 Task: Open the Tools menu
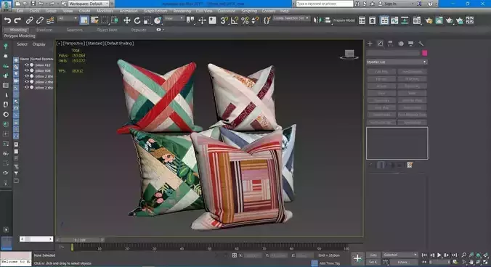(x=34, y=11)
